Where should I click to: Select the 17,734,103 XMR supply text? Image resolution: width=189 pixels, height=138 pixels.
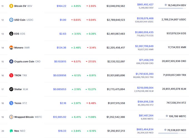[177, 47]
